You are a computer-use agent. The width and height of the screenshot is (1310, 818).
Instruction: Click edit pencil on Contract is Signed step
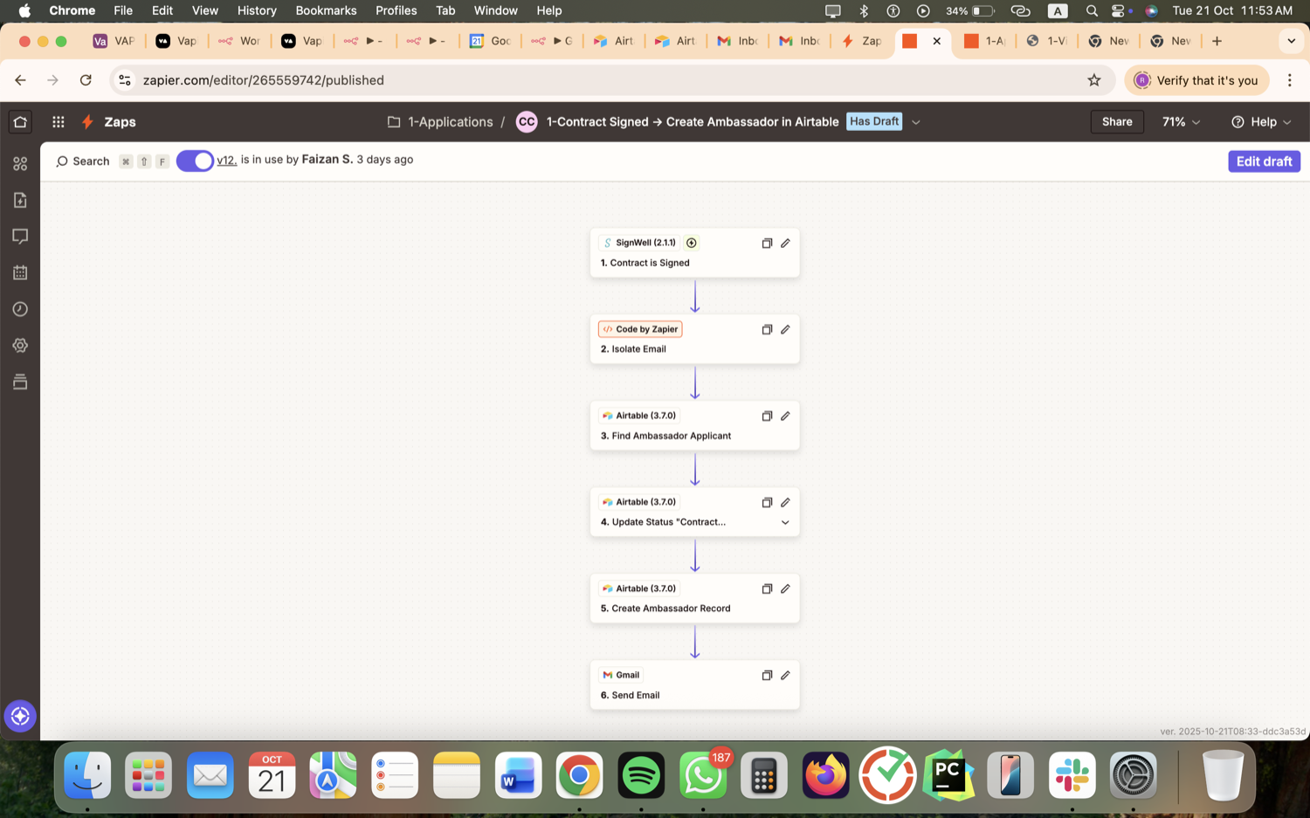click(785, 243)
